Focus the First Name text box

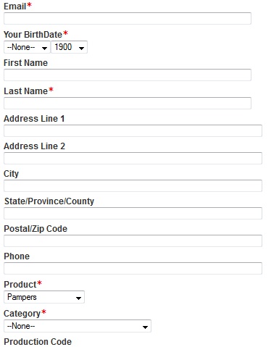(x=128, y=75)
